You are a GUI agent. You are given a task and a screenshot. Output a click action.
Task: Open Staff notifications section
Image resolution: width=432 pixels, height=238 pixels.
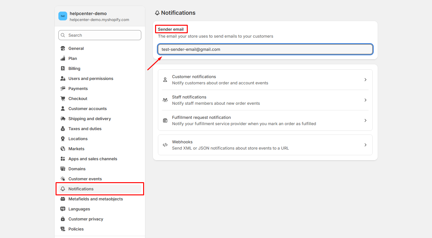tap(189, 97)
